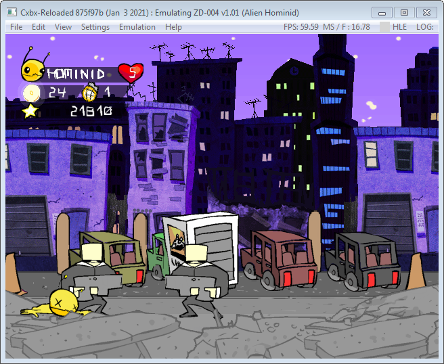The image size is (444, 364).
Task: Click the gray square HLE indicator
Action: point(384,27)
